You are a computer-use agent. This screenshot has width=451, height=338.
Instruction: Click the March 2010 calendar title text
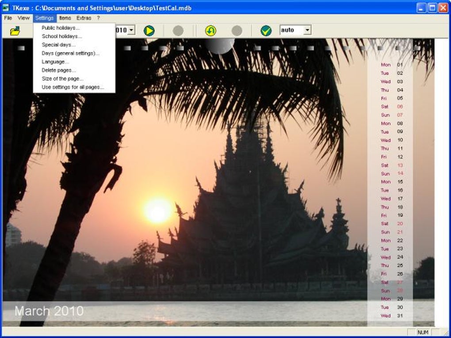click(x=49, y=311)
